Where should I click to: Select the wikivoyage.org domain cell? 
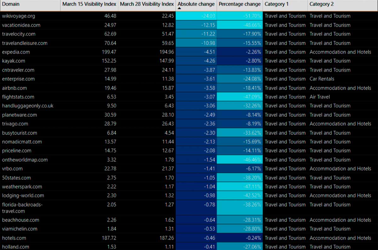[30, 16]
